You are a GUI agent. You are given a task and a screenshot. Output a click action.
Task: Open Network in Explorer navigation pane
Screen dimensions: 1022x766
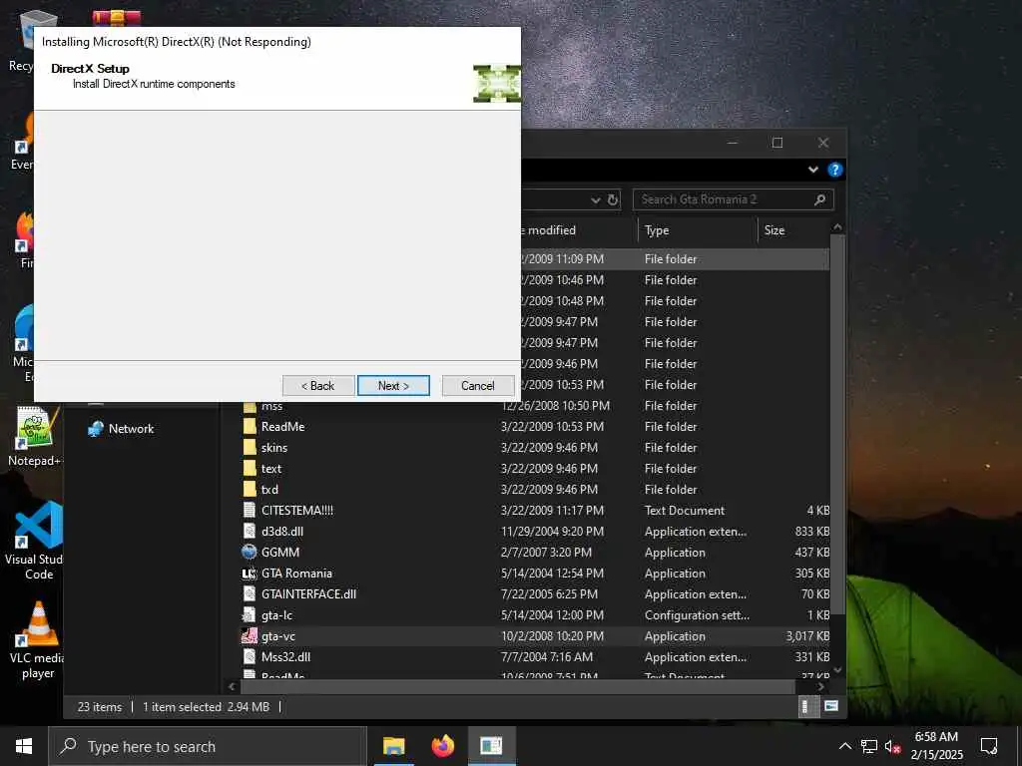(x=121, y=429)
